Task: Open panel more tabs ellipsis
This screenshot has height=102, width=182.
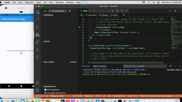Action: 111,66
